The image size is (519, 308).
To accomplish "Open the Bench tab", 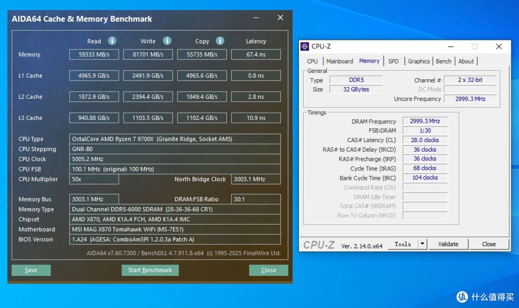I will [444, 61].
